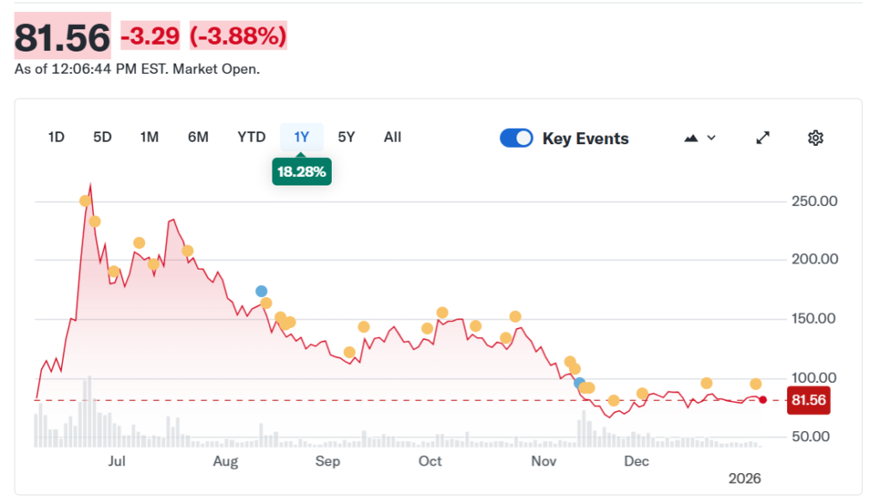Click the red current price dot
880x504 pixels.
tap(763, 400)
